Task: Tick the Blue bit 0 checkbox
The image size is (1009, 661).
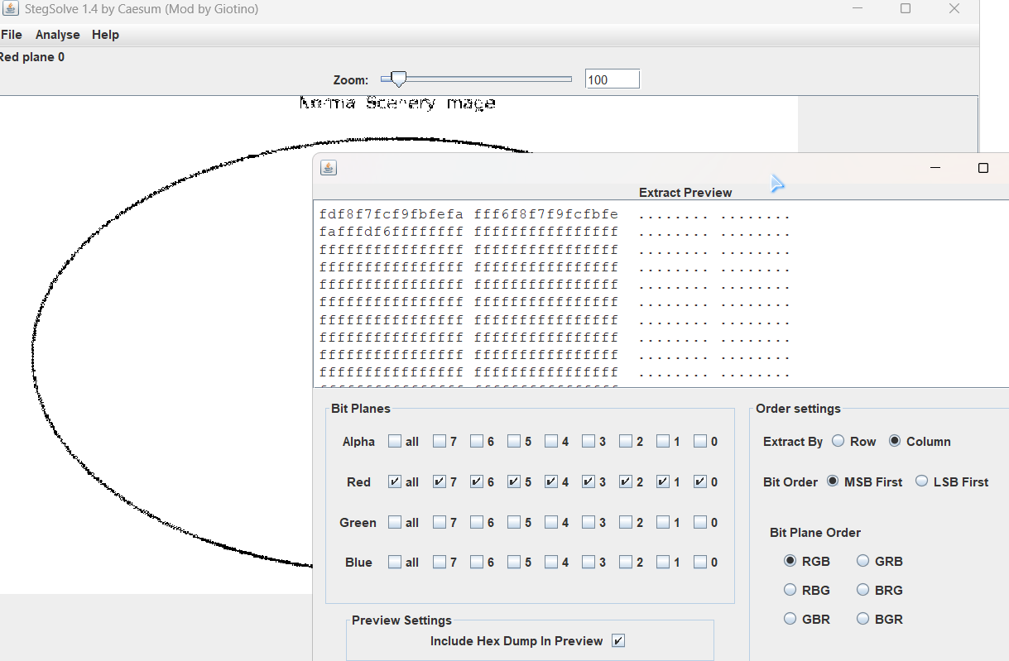Action: (700, 563)
